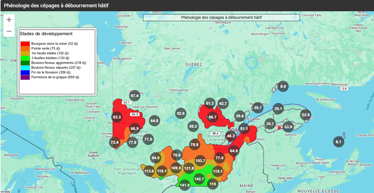Open the 57.4 station marker
374x193 pixels.
pyautogui.click(x=134, y=96)
